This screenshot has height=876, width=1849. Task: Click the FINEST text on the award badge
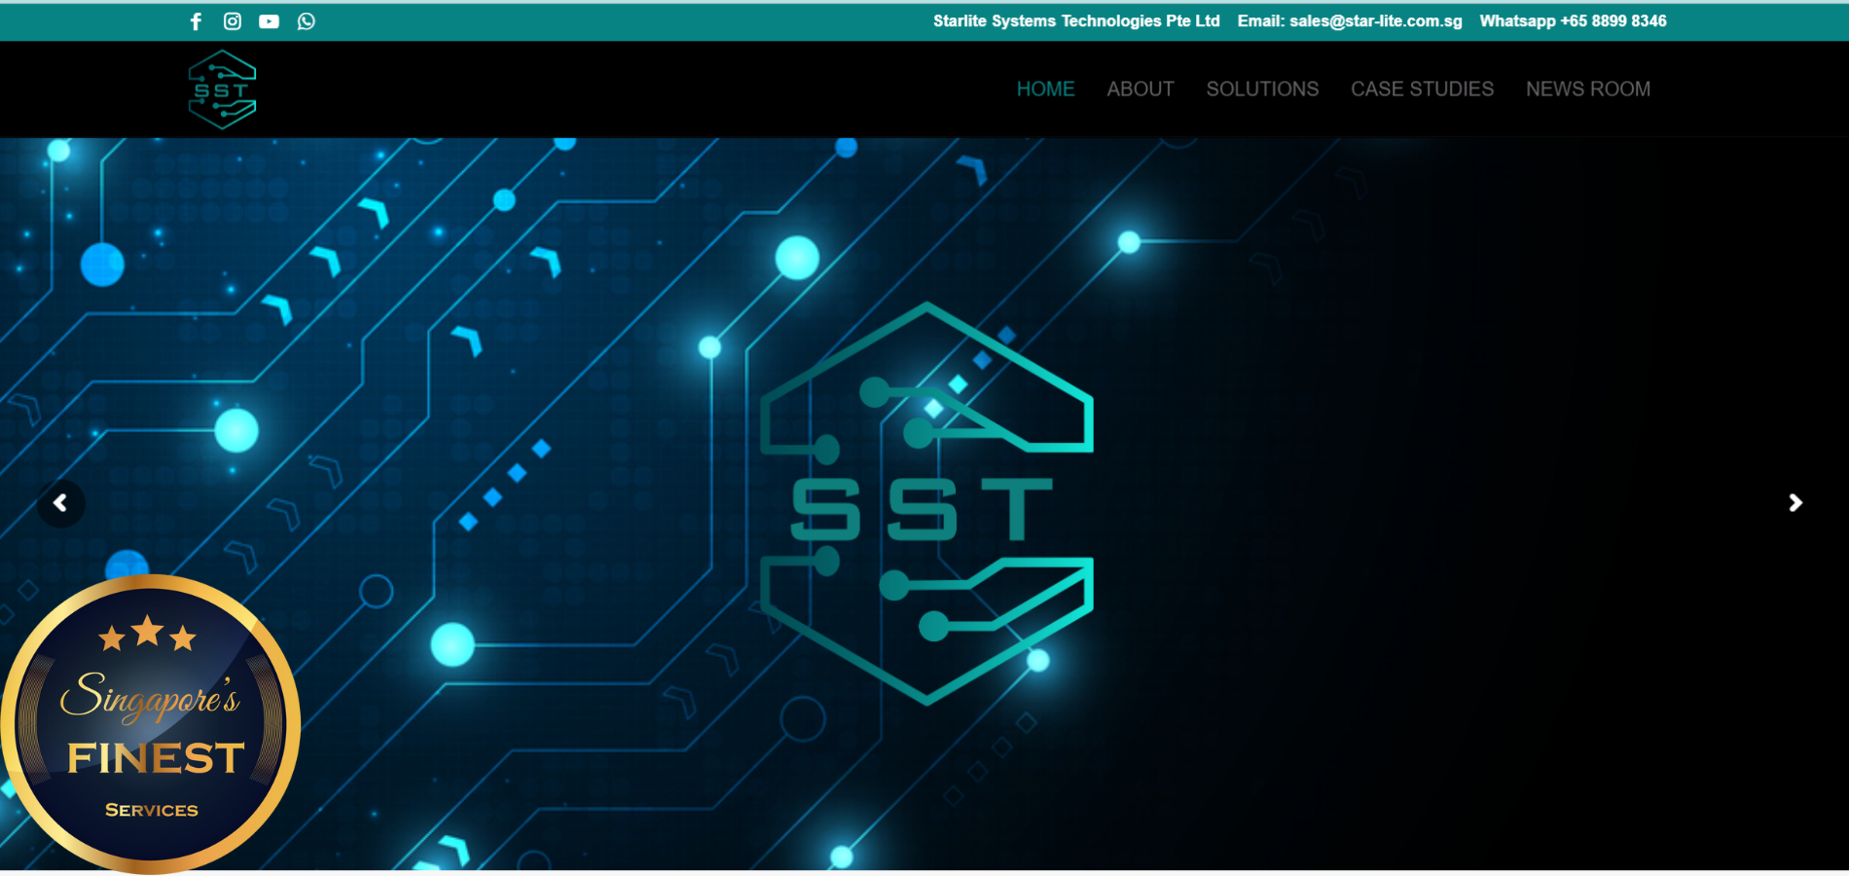point(156,758)
